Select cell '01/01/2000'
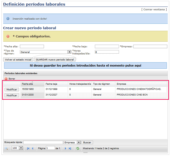 click(x=33, y=95)
